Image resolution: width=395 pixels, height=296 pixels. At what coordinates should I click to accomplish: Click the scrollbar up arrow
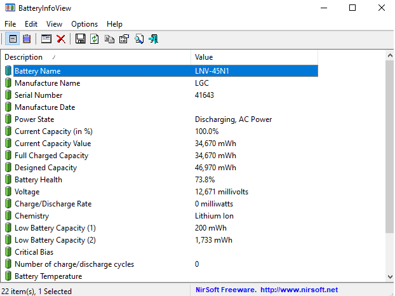pos(390,55)
